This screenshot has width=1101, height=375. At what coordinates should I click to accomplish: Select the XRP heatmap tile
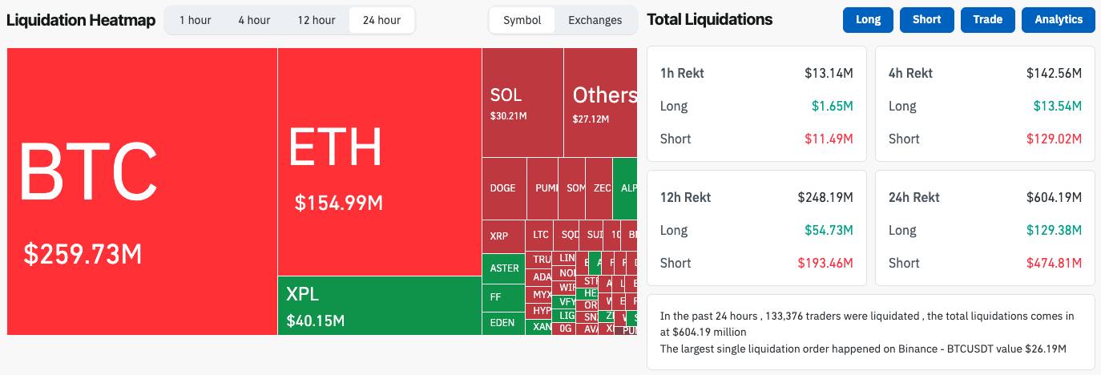click(x=503, y=236)
